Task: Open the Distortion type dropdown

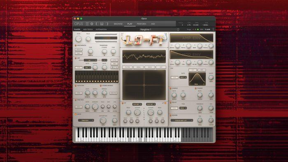Action: (86, 120)
